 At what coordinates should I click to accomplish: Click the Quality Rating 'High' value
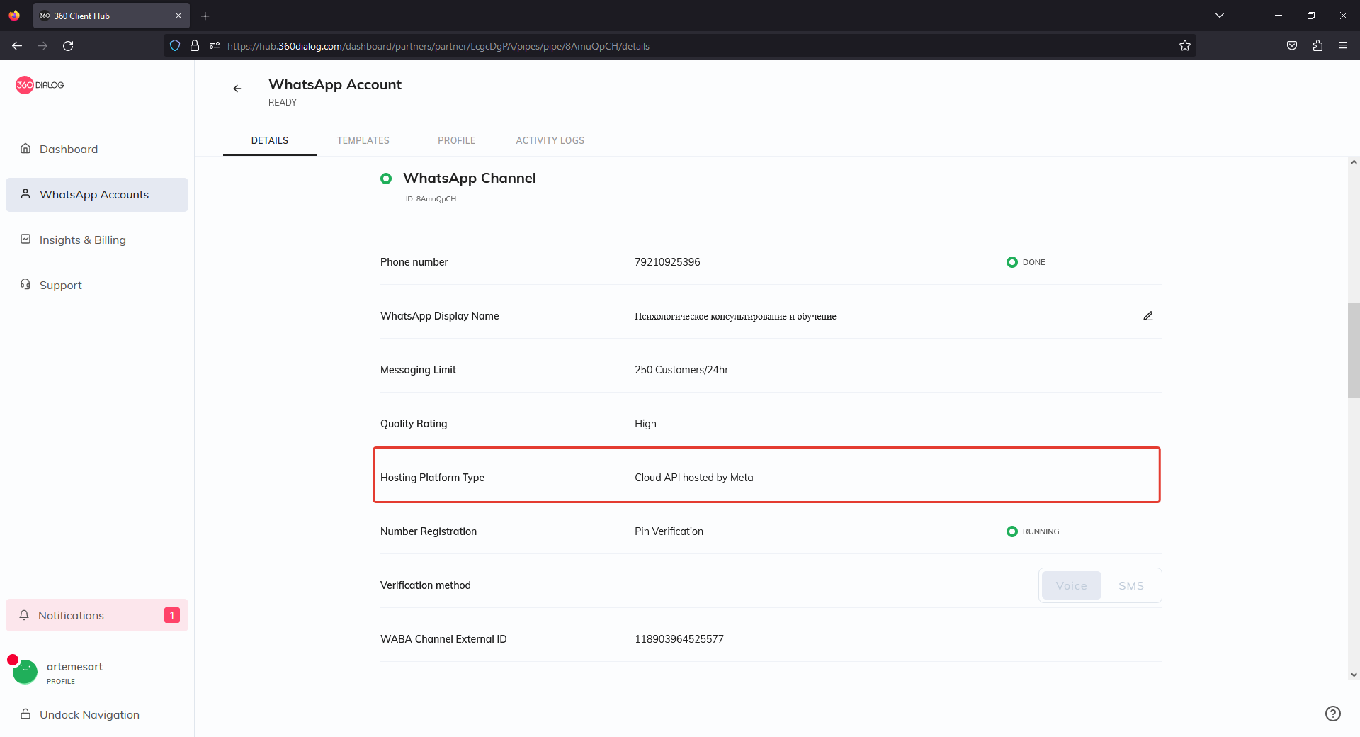pos(645,424)
